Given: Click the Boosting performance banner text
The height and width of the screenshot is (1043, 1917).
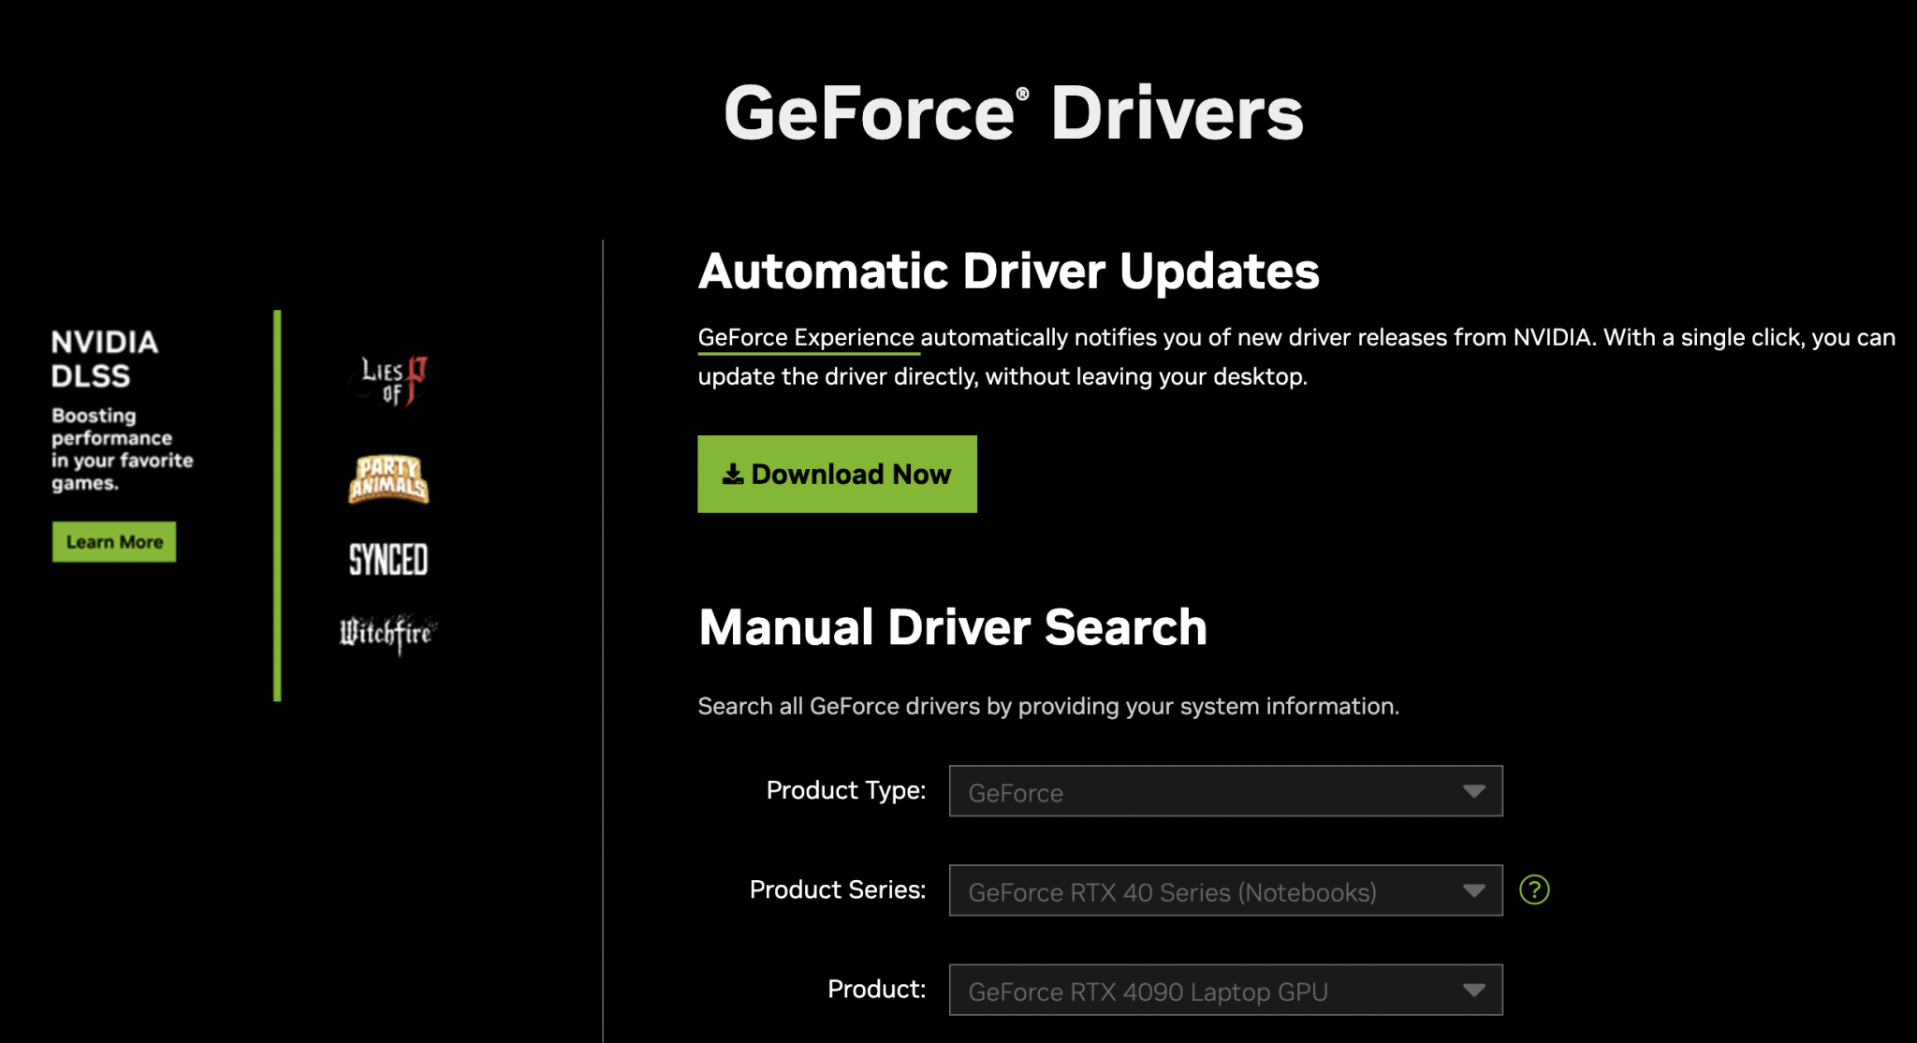Looking at the screenshot, I should click(122, 449).
